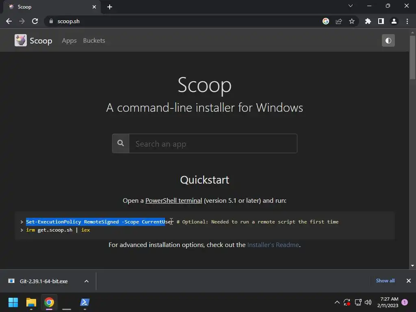Screen dimensions: 416x312
Task: Open downloaded Git-2.39.1-64-bit.exe file
Action: pyautogui.click(x=43, y=281)
